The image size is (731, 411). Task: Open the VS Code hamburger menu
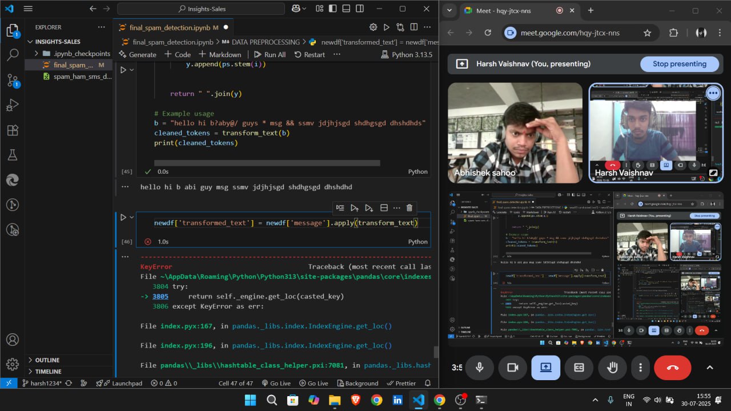pyautogui.click(x=28, y=9)
